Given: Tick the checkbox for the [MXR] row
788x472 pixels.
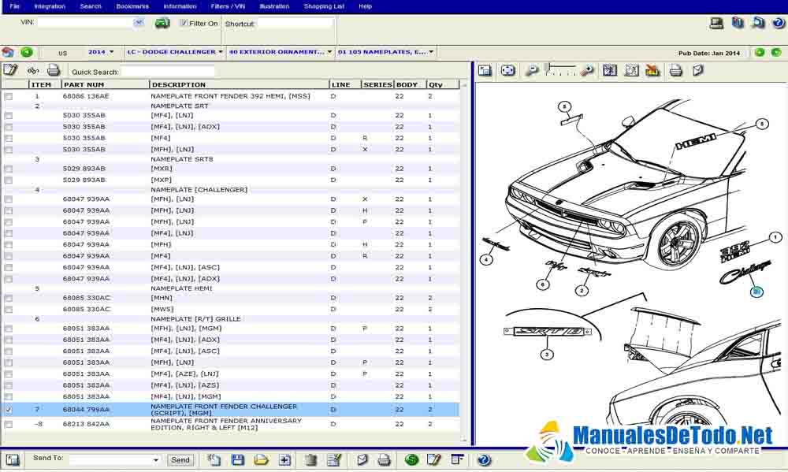Looking at the screenshot, I should (9, 169).
